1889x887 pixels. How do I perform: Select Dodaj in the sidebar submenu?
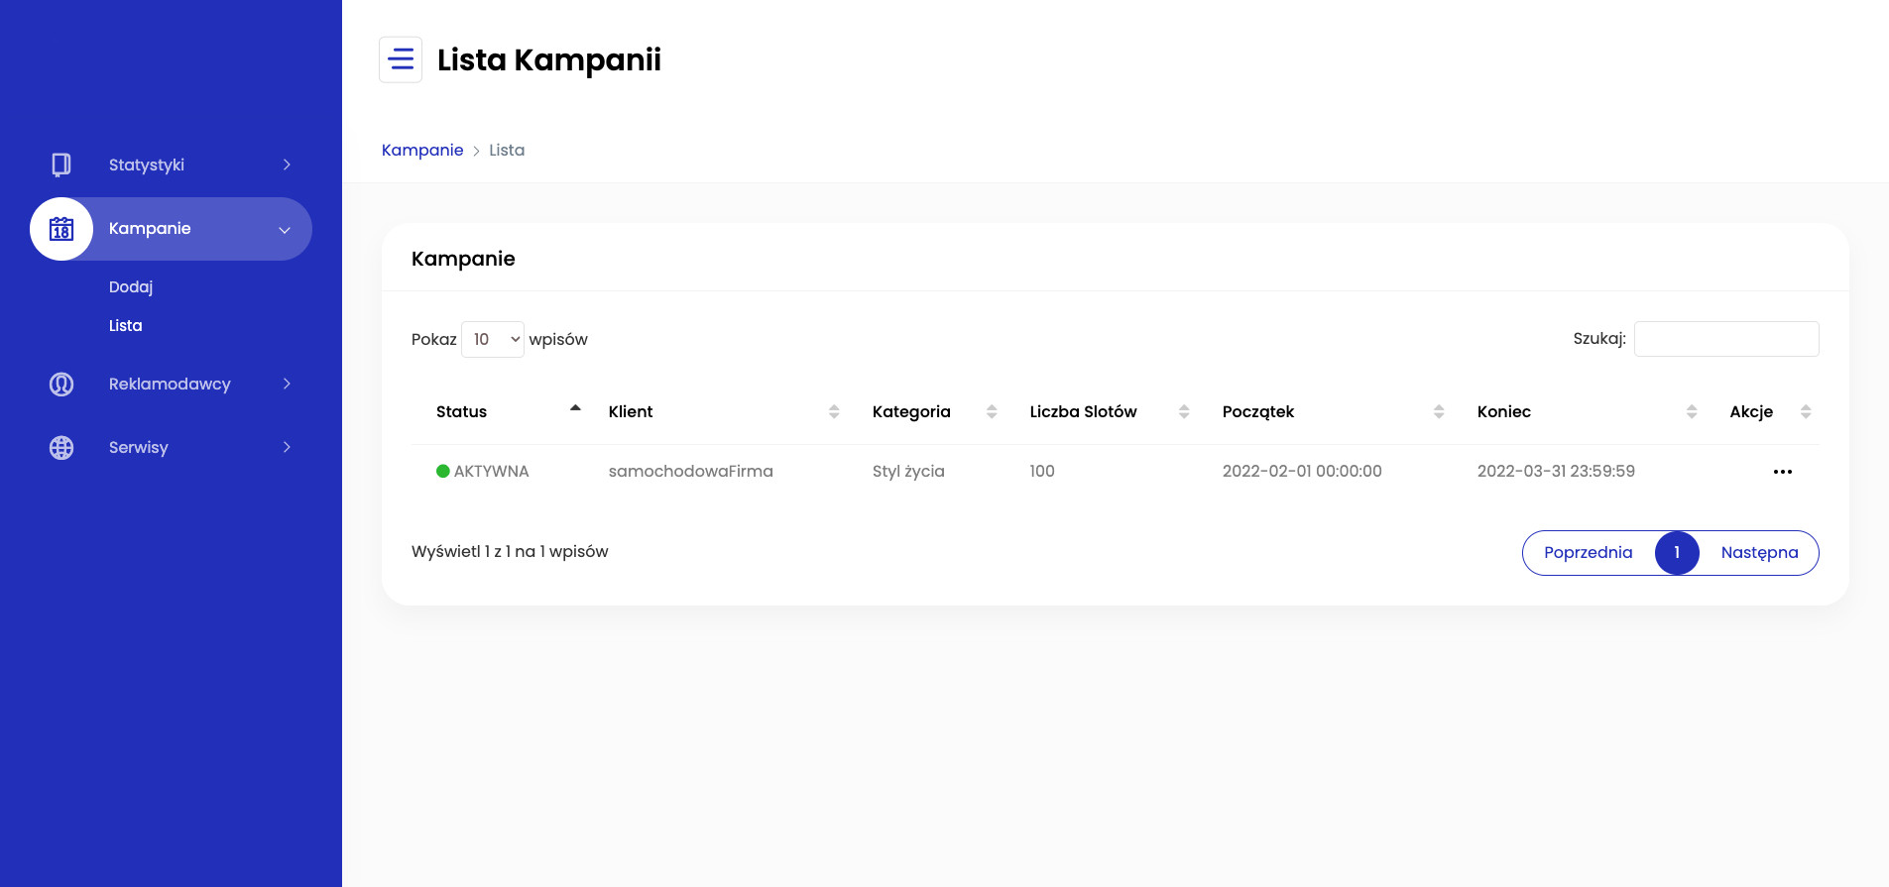(x=131, y=286)
